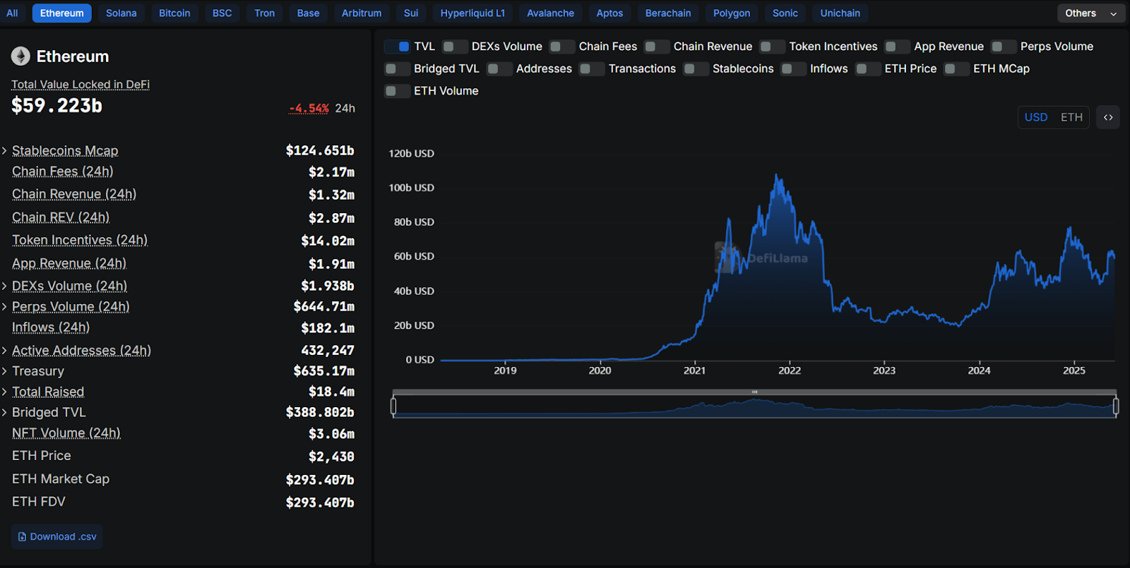Screen dimensions: 1130x568
Task: Select the Sui chain tab
Action: pyautogui.click(x=411, y=13)
